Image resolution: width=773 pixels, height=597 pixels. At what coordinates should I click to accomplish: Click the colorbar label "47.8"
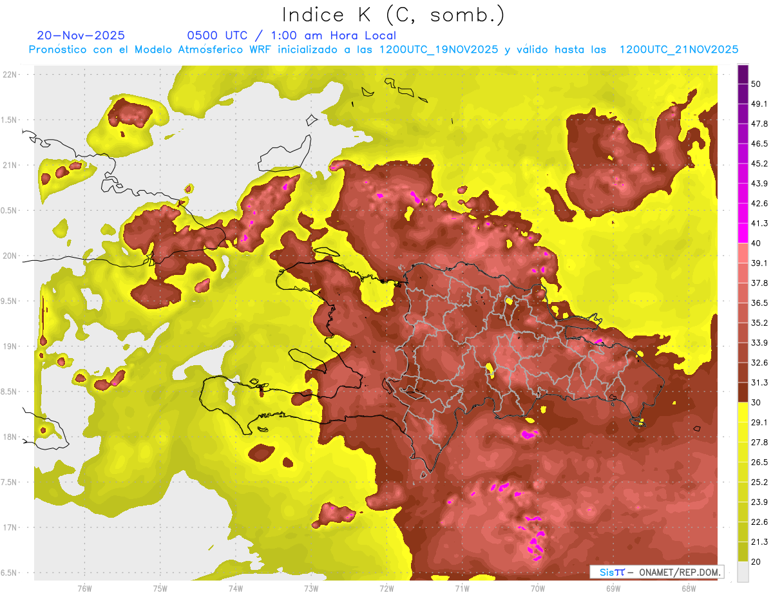[x=759, y=124]
